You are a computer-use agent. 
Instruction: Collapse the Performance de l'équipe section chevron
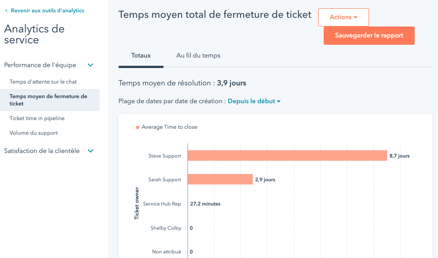[91, 65]
